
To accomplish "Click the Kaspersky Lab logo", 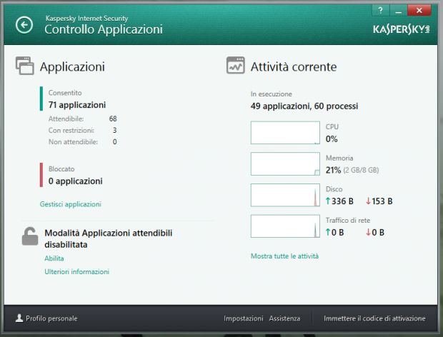I will [401, 29].
